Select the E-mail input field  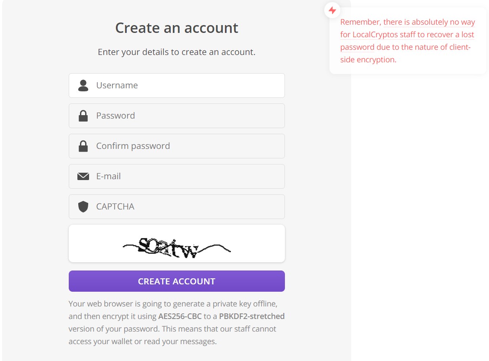pyautogui.click(x=176, y=177)
